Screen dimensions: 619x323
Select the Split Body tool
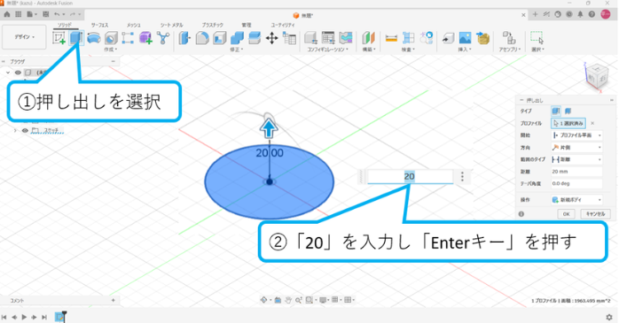[x=255, y=38]
